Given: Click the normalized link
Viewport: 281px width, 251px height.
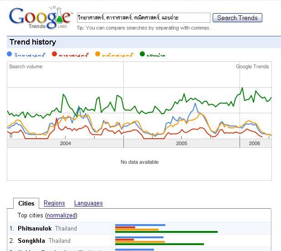Looking at the screenshot, I should pos(61,215).
